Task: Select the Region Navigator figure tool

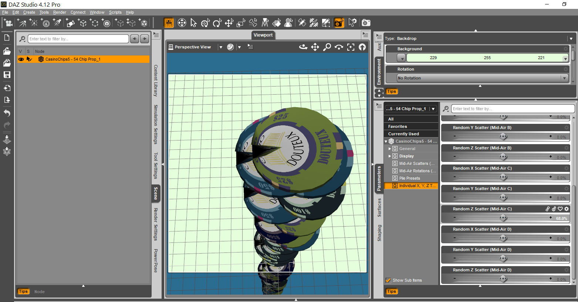Action: pos(288,23)
